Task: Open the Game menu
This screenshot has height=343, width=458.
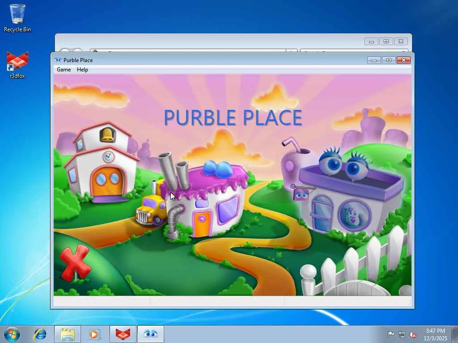Action: pos(64,70)
